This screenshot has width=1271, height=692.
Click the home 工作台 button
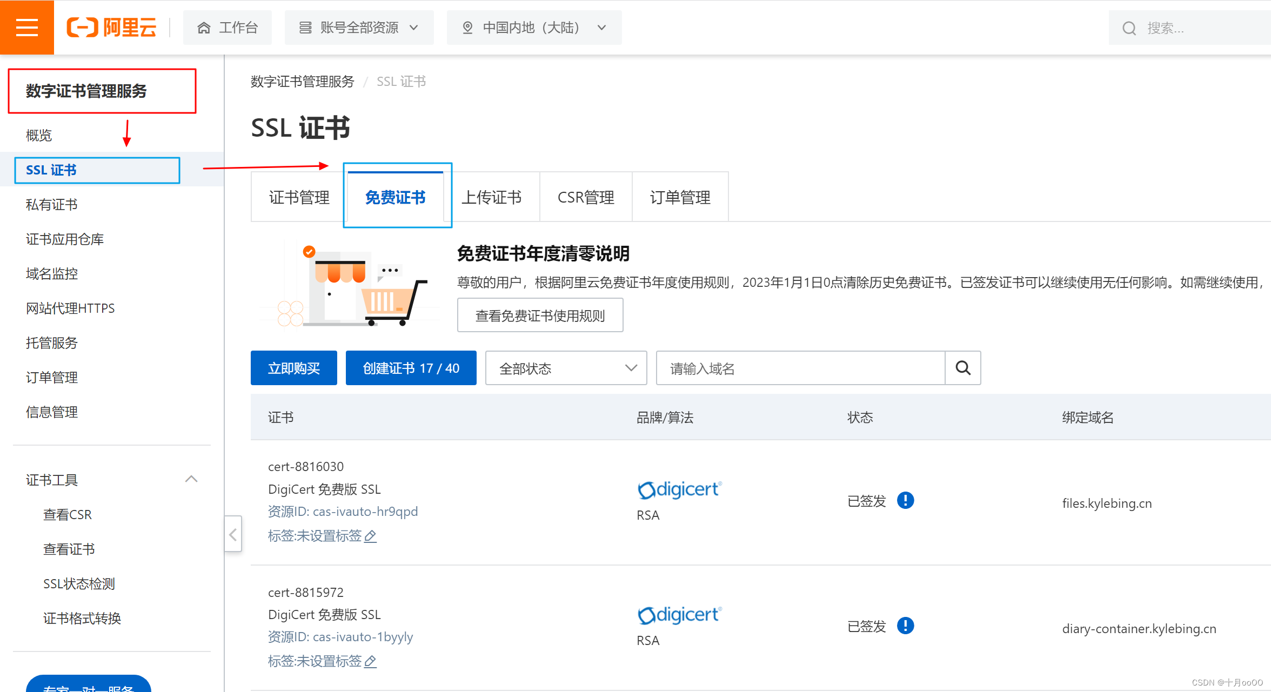click(228, 28)
